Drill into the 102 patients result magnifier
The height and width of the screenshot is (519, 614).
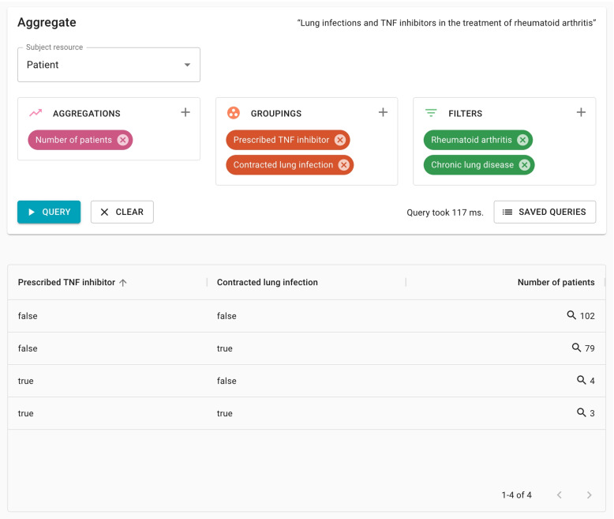pos(571,315)
